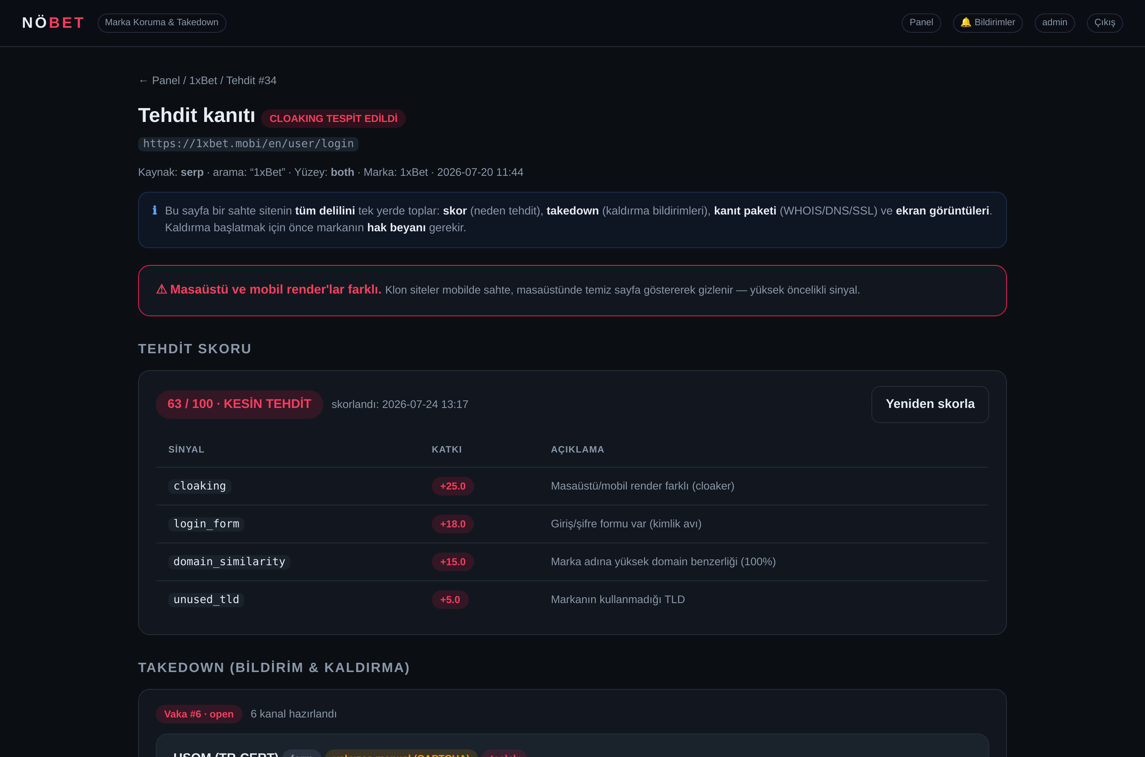Select the login_form signal tag

[x=206, y=524]
